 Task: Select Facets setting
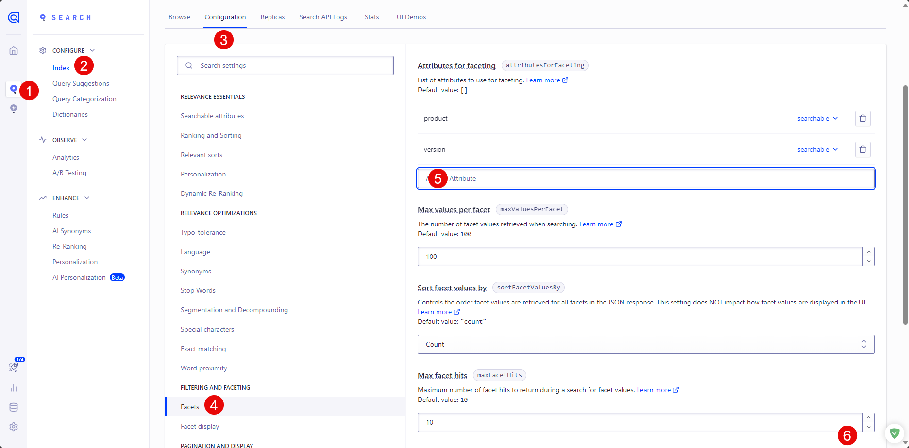click(190, 407)
